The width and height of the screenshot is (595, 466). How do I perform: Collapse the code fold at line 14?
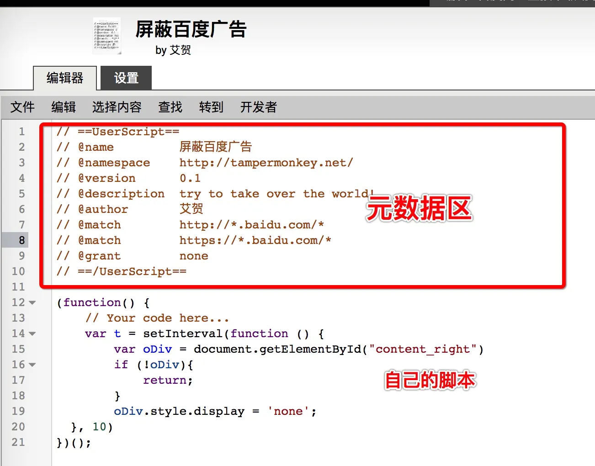32,334
